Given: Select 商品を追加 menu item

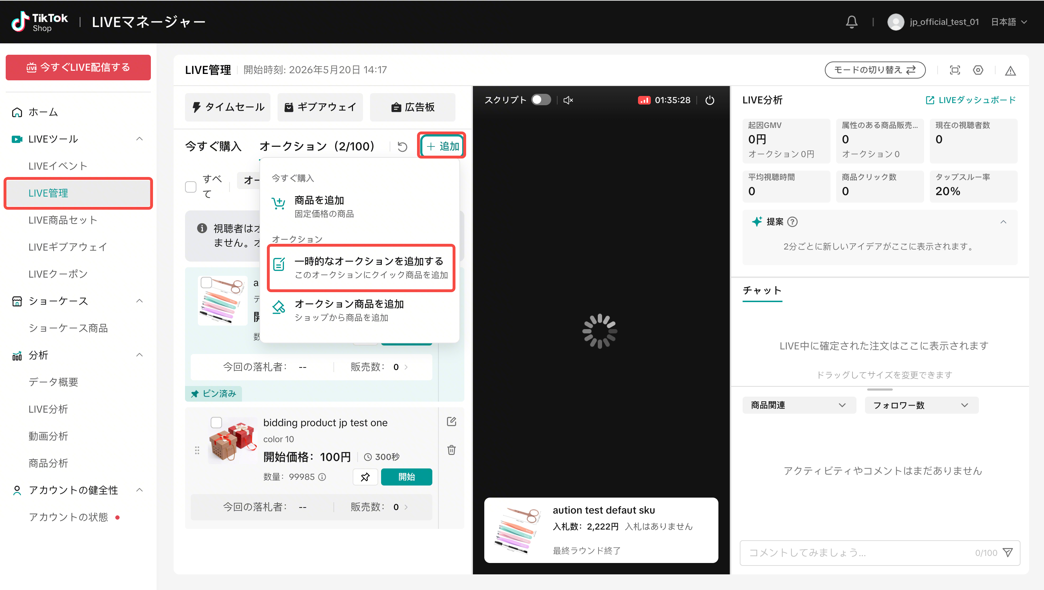Looking at the screenshot, I should [x=359, y=206].
